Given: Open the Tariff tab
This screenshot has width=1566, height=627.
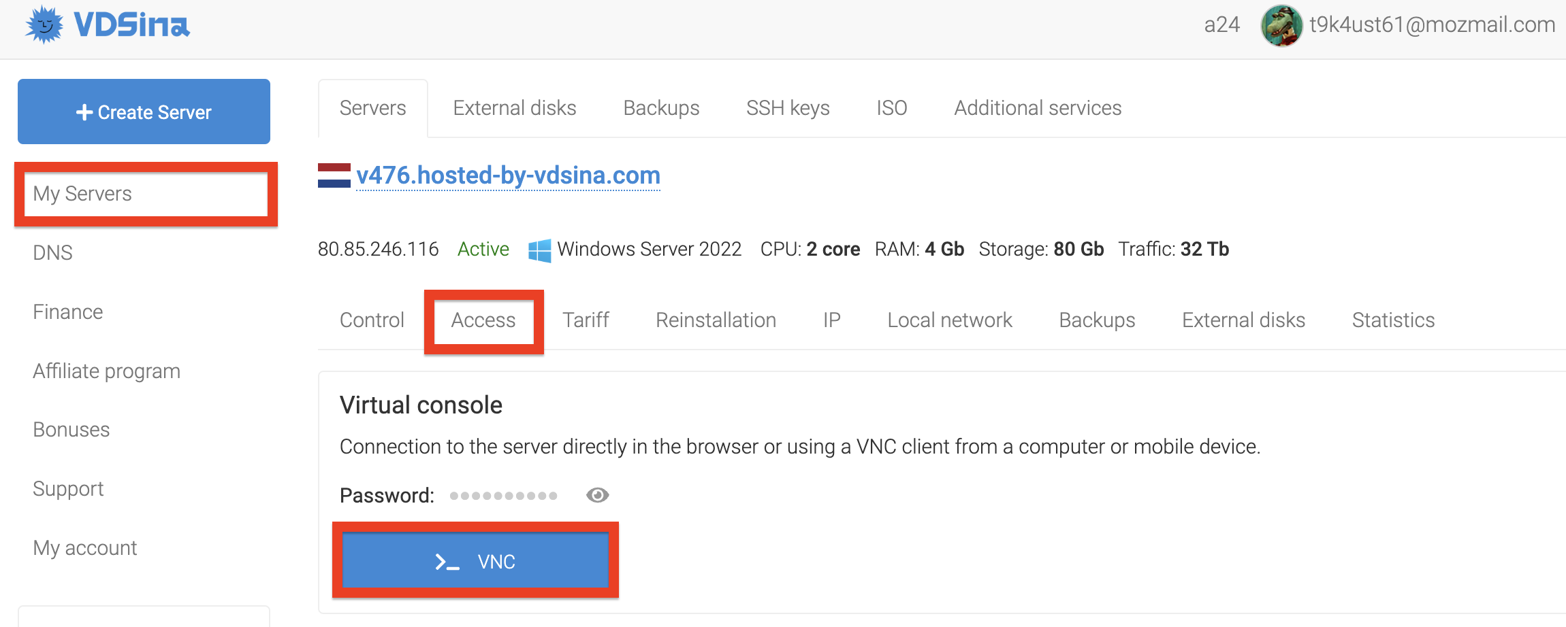Looking at the screenshot, I should (x=586, y=320).
